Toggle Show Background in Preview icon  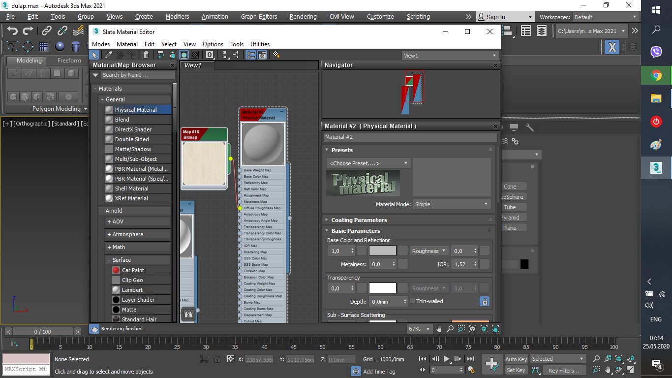coord(195,55)
